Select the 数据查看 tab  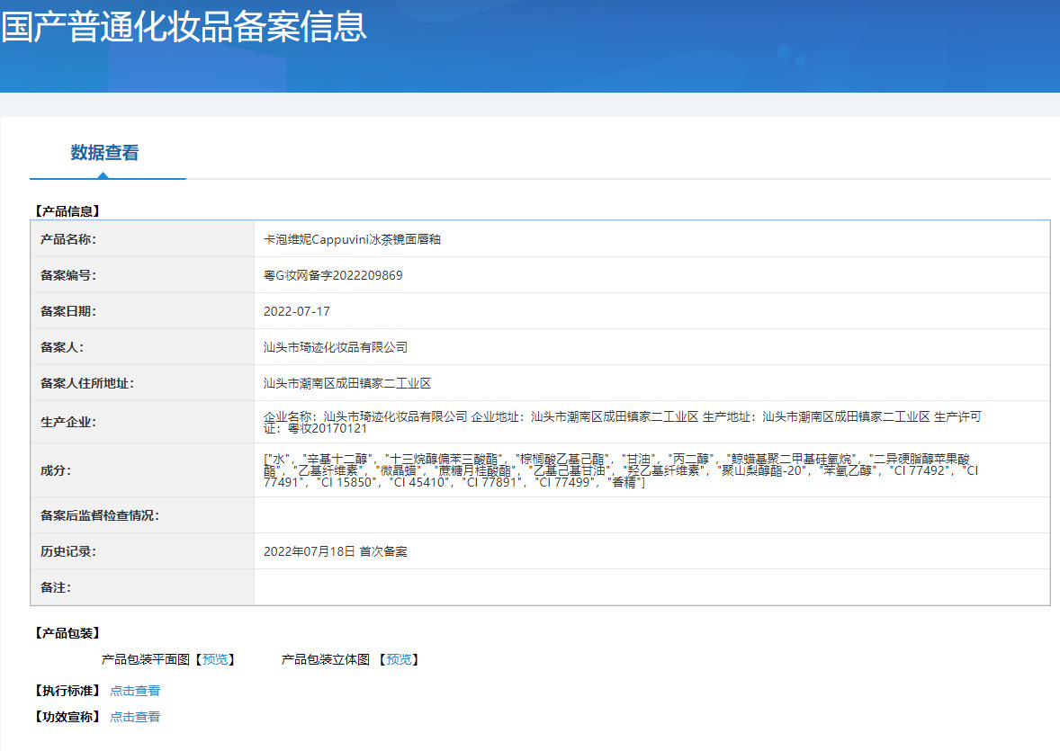[x=104, y=153]
